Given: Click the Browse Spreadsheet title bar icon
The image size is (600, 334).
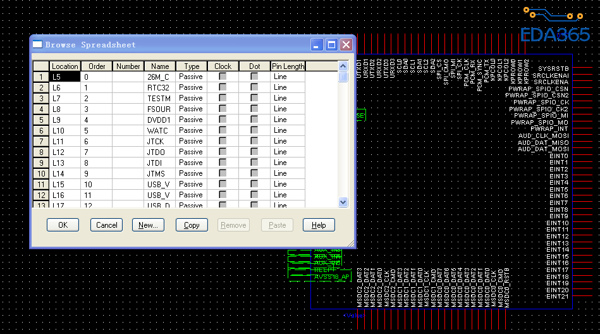Looking at the screenshot, I should 38,44.
